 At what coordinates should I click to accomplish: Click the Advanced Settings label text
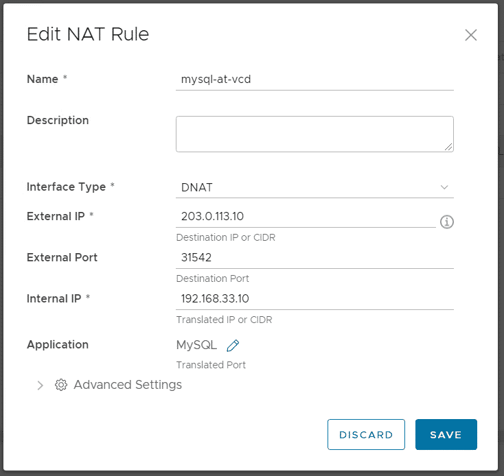[128, 385]
